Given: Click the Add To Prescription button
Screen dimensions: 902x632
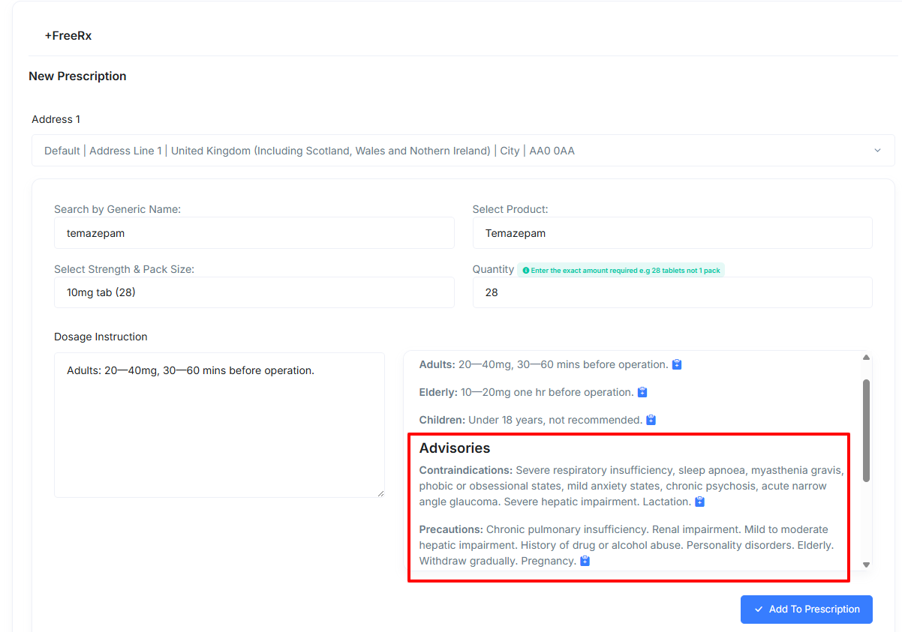Looking at the screenshot, I should pos(807,610).
